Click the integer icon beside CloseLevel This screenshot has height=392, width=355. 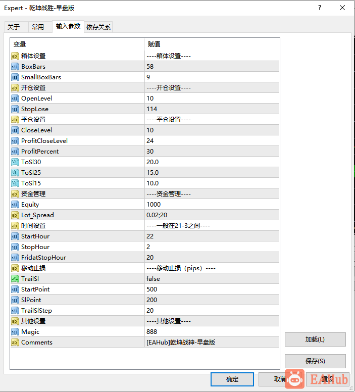point(15,130)
